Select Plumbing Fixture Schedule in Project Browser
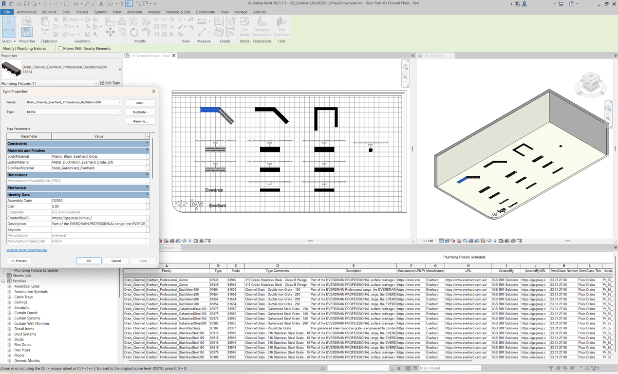The width and height of the screenshot is (618, 374). (x=36, y=270)
